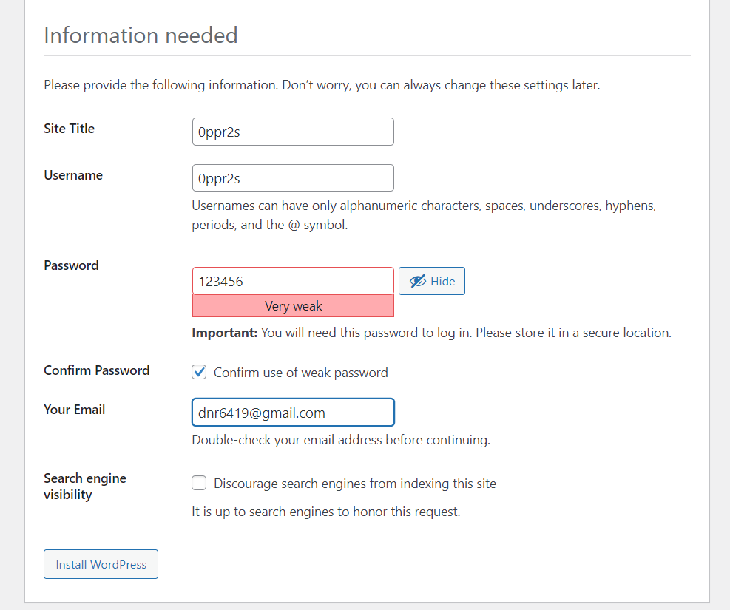
Task: Click the Important password storage notice
Action: 432,333
